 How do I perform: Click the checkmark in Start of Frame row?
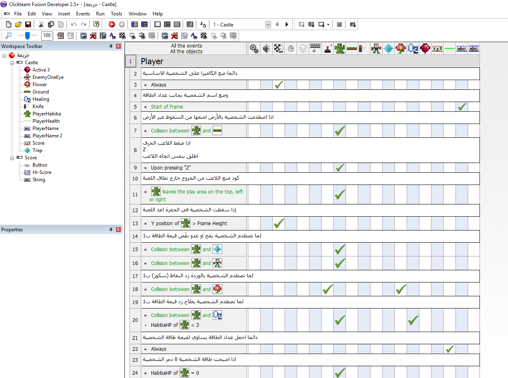coord(462,106)
